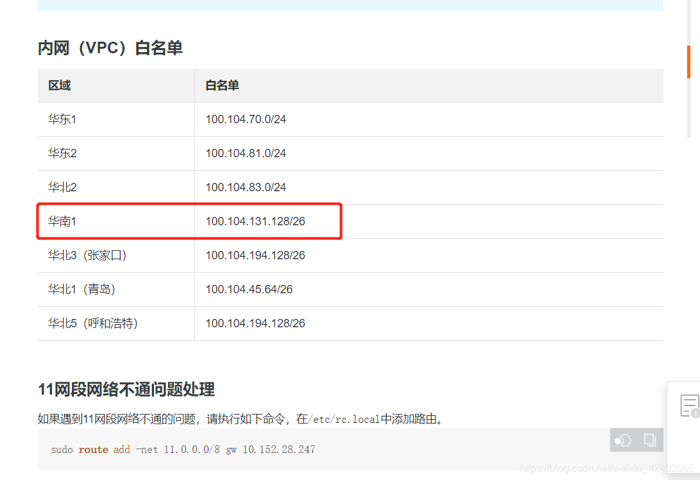
Task: Click the 华东1 region cell
Action: tap(62, 119)
